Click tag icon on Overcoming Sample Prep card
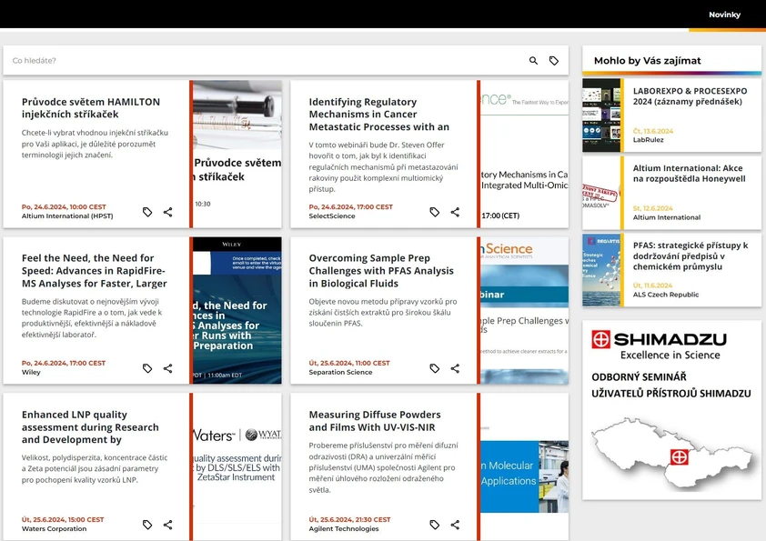Viewport: 766px width, 541px height. pyautogui.click(x=434, y=368)
